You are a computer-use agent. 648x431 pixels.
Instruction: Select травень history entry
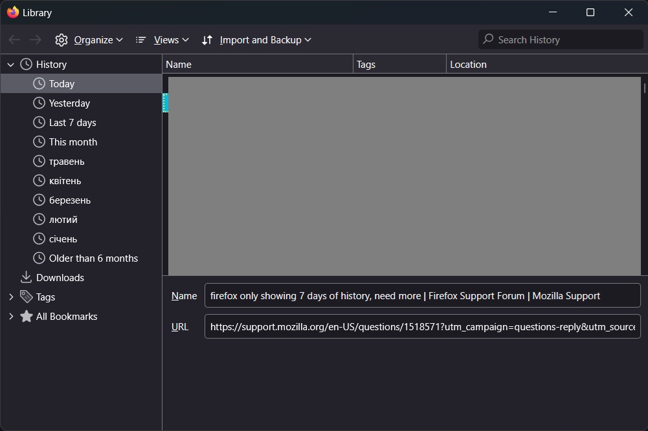click(82, 162)
